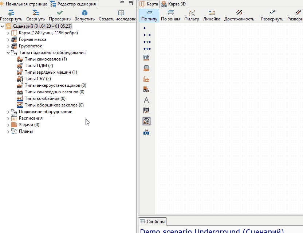Select the factory icon in map palette
This screenshot has height=233, width=303.
pyautogui.click(x=146, y=79)
